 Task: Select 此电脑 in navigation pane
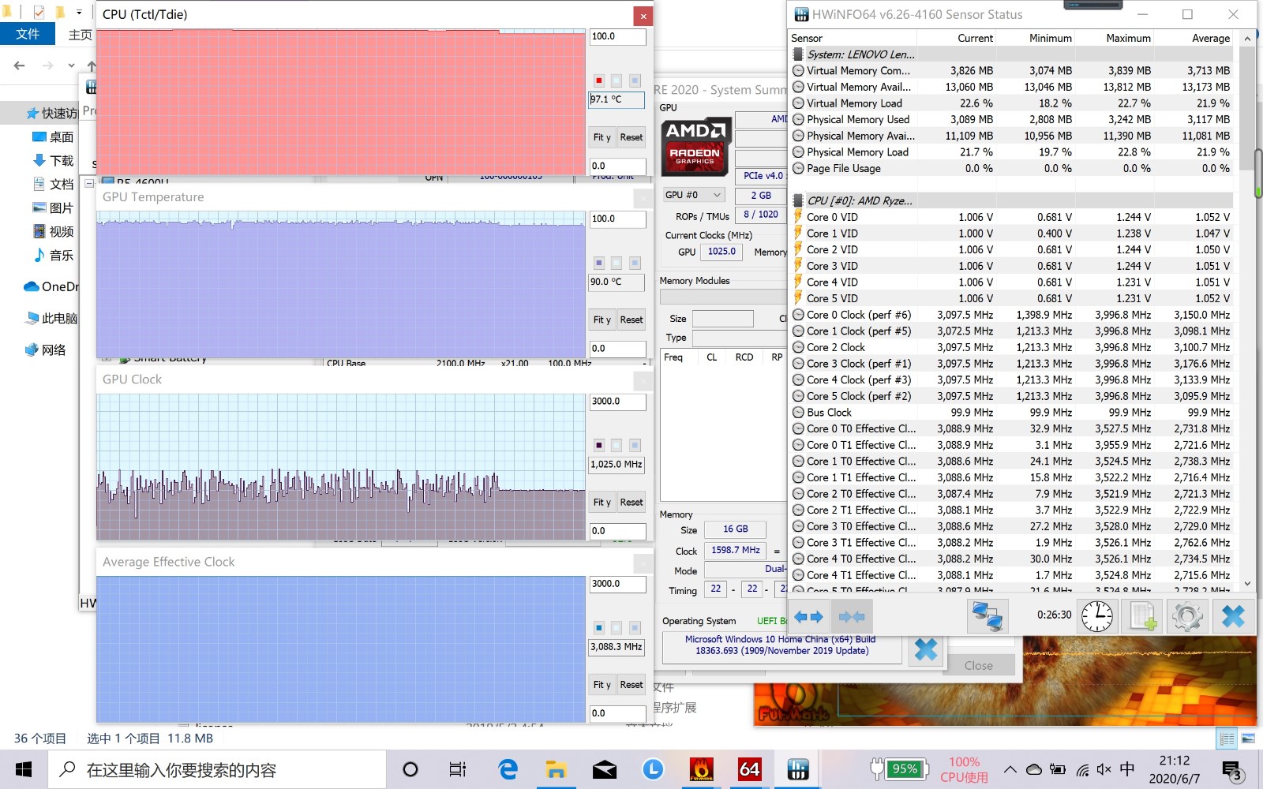[51, 318]
